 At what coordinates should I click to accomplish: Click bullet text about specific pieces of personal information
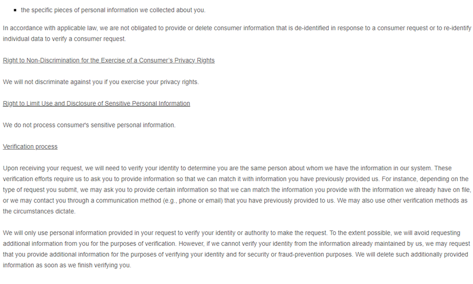click(113, 10)
